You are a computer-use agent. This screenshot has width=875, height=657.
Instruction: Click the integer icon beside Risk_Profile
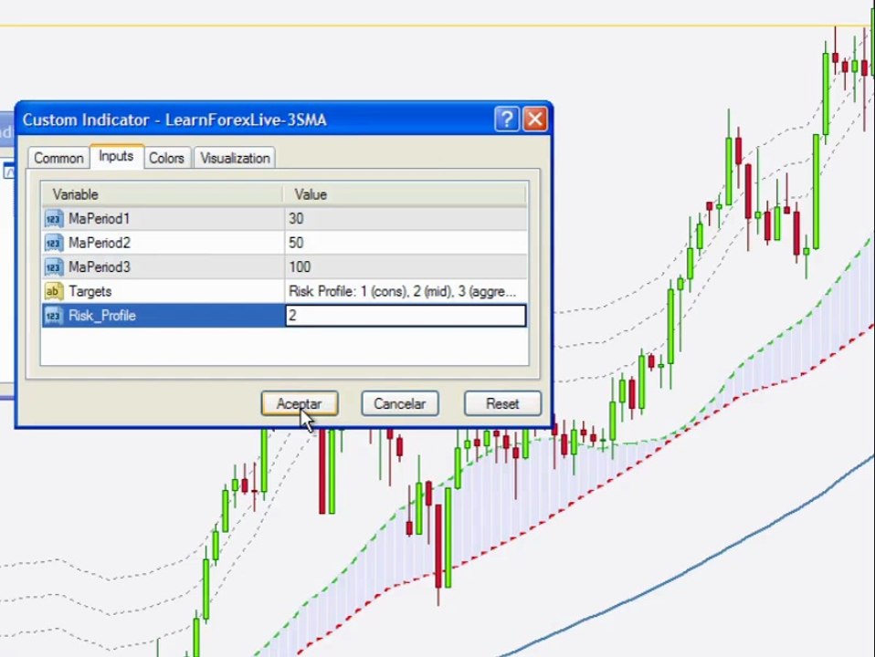tap(54, 316)
